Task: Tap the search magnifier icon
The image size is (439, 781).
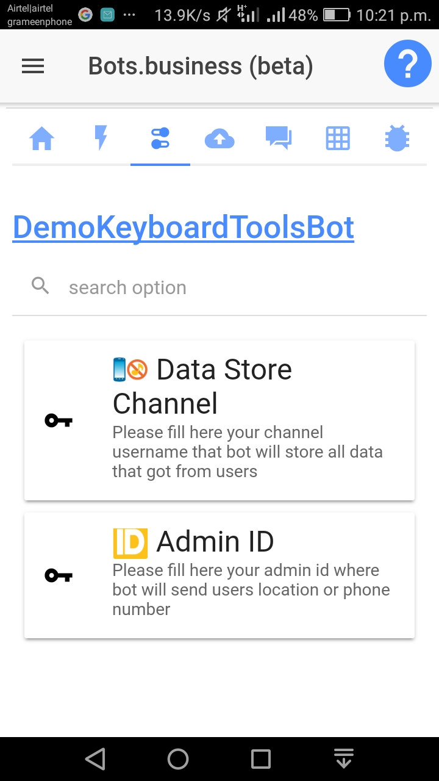Action: [x=40, y=286]
